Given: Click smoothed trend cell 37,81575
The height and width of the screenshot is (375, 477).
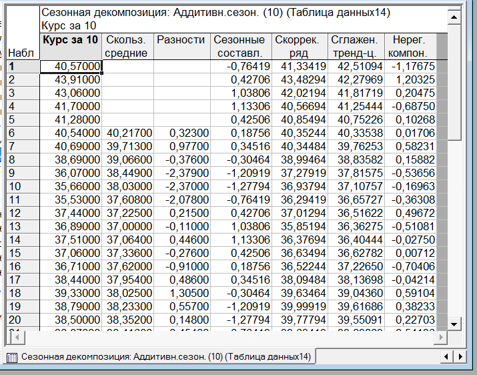Looking at the screenshot, I should (x=356, y=173).
